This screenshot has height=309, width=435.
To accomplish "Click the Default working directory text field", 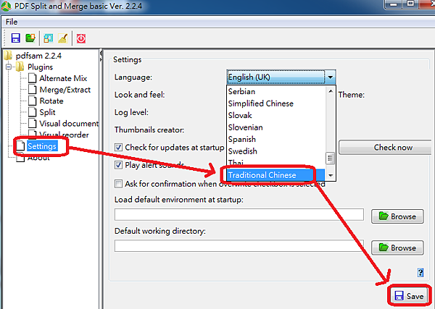I will click(x=239, y=246).
